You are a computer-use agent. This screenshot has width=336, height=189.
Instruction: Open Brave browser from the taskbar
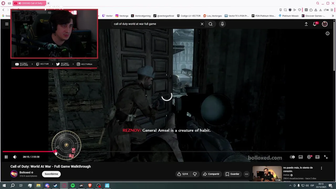[x=90, y=186]
